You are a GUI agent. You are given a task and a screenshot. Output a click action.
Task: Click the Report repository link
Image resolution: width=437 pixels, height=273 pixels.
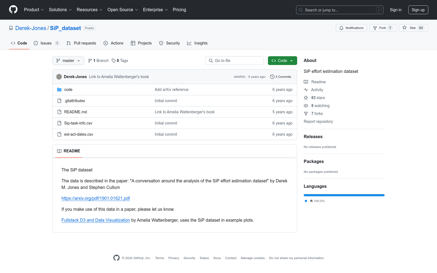(x=318, y=121)
